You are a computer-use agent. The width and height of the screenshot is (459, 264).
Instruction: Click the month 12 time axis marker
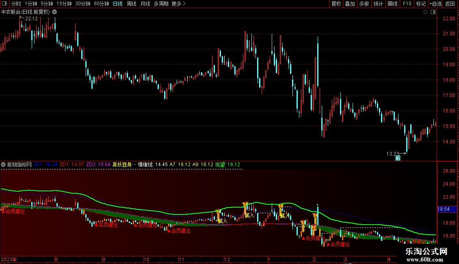point(227,259)
